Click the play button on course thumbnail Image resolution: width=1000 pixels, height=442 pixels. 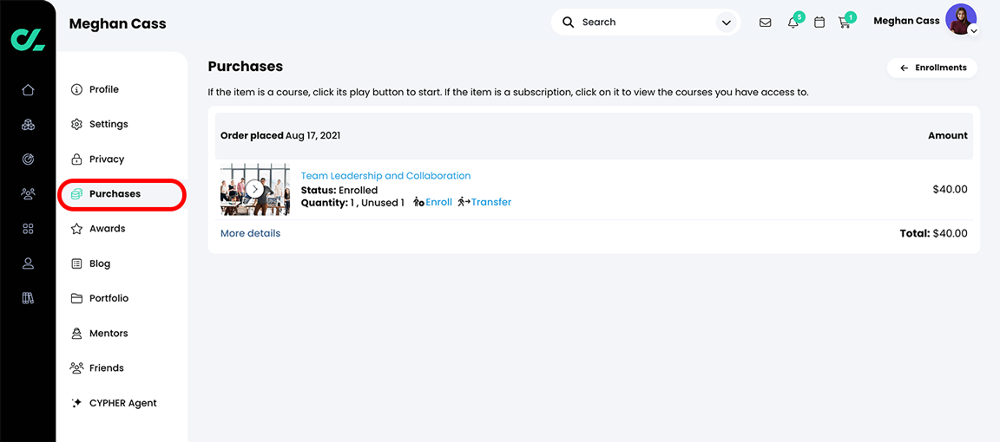[x=255, y=189]
